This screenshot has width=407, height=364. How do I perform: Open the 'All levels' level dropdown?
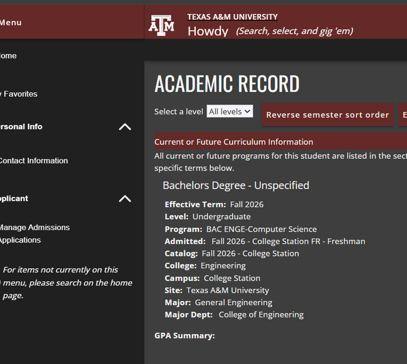point(230,111)
